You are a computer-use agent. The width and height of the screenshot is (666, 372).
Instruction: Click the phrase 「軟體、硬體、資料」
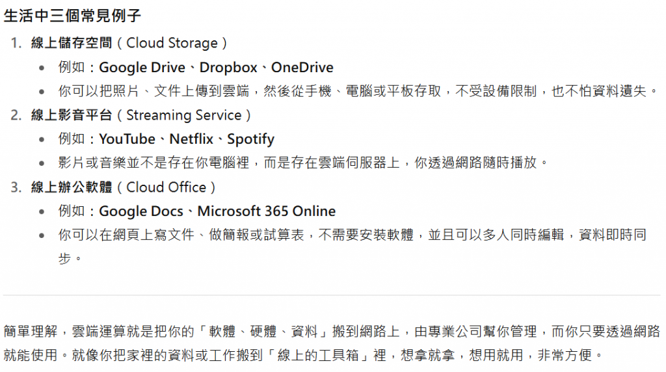click(x=263, y=331)
